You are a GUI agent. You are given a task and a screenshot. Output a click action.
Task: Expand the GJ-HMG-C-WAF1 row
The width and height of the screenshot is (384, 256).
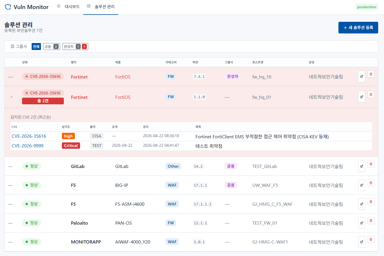click(10, 242)
